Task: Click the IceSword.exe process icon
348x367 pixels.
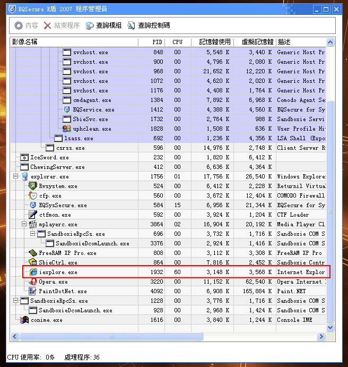Action: (x=24, y=157)
